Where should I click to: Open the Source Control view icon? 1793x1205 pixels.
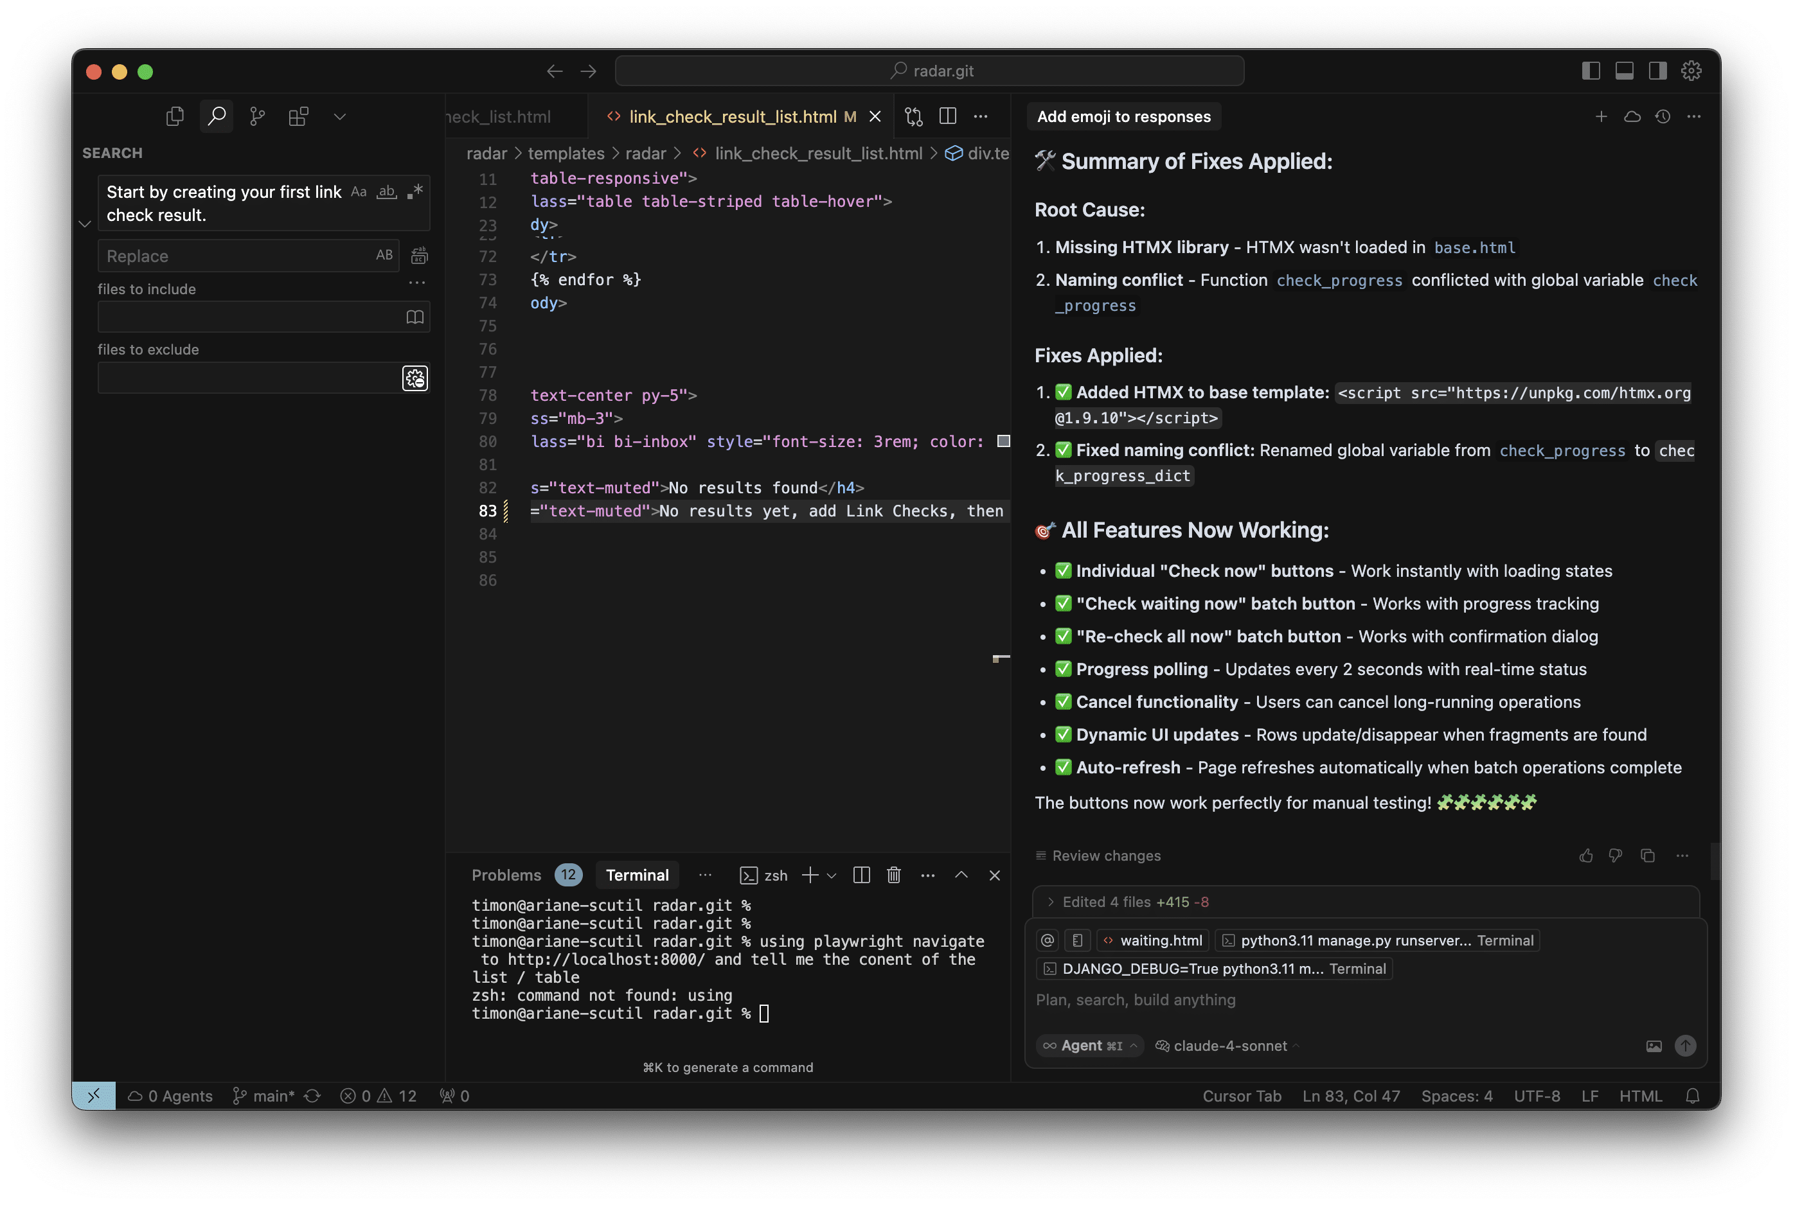tap(257, 116)
